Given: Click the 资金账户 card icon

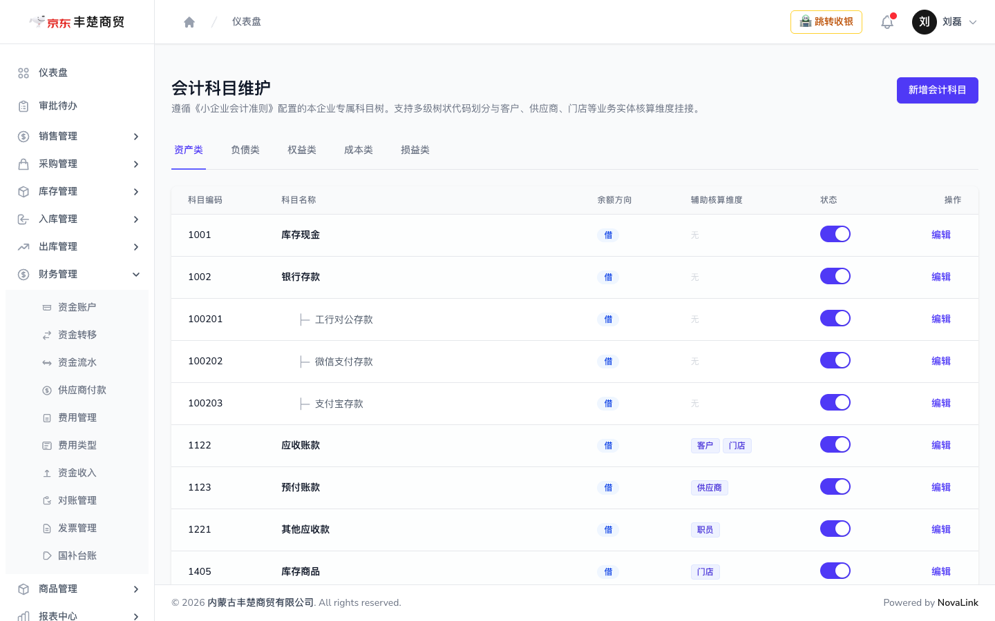Looking at the screenshot, I should pyautogui.click(x=47, y=308).
